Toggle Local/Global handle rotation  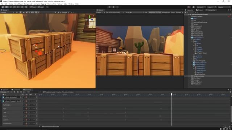(41, 7)
